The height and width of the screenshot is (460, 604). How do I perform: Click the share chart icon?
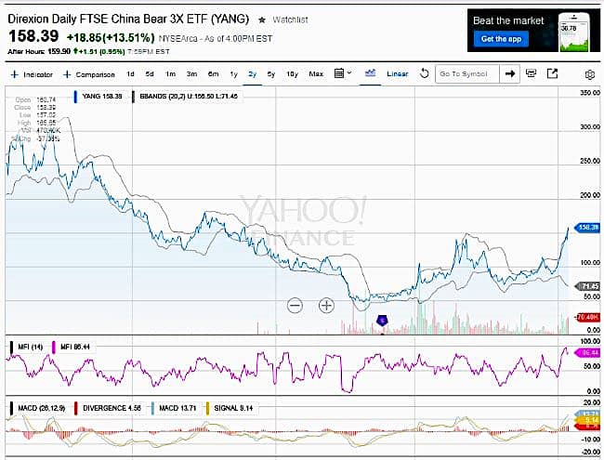tap(552, 73)
